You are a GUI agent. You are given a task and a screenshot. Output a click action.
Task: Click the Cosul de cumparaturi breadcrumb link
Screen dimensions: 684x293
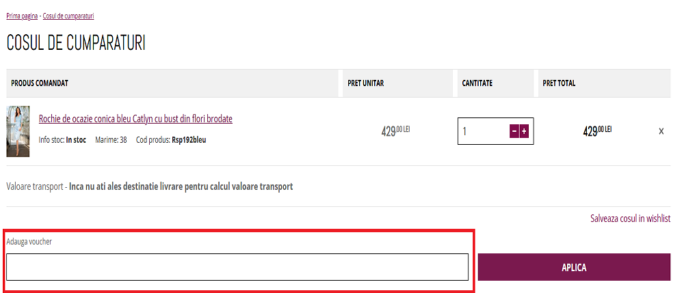click(68, 16)
